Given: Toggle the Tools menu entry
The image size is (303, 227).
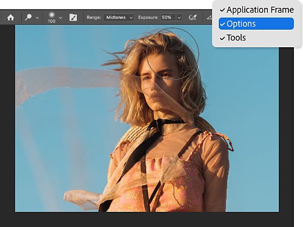Looking at the screenshot, I should point(256,38).
